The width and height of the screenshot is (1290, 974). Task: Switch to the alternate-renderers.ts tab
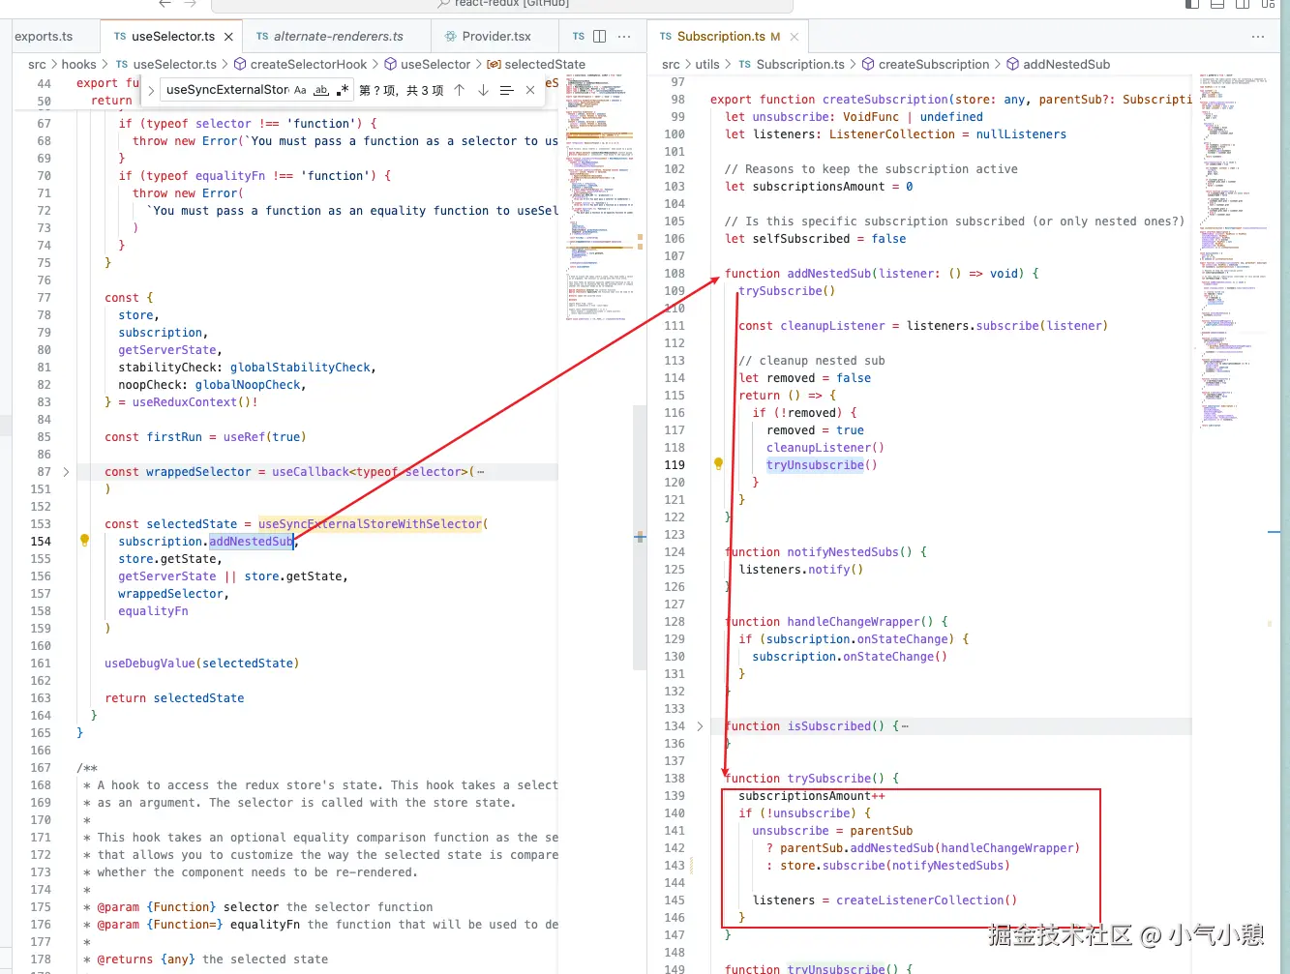click(x=338, y=37)
